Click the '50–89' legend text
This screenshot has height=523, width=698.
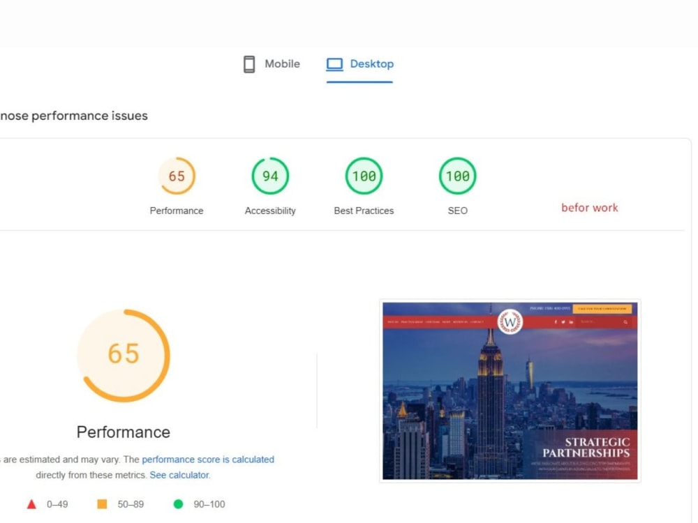point(131,504)
